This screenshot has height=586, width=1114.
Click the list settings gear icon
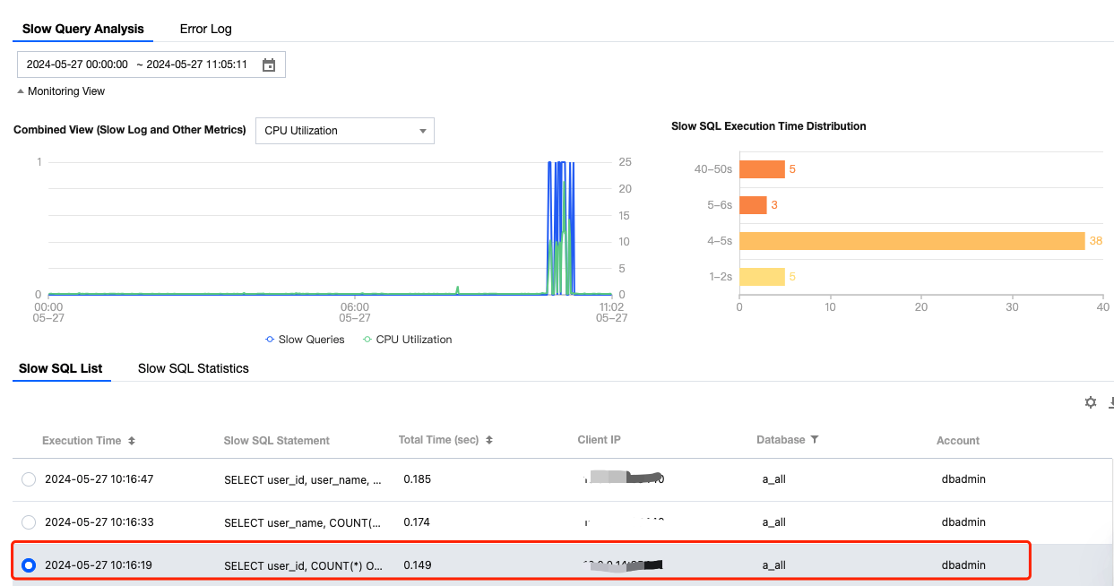(x=1091, y=402)
